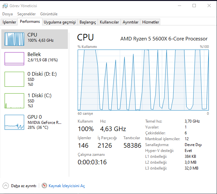Select the Bellek memory graph thumbnail

point(14,59)
